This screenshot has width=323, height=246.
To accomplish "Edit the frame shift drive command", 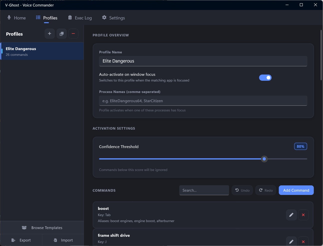I will pos(291,241).
